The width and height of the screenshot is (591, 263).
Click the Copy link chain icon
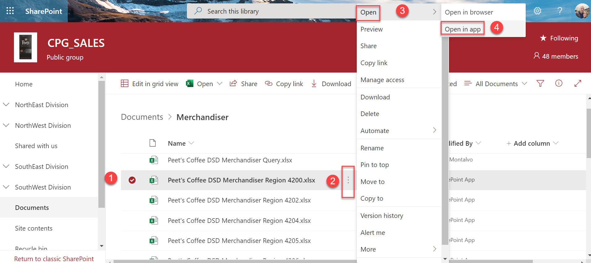pyautogui.click(x=269, y=83)
